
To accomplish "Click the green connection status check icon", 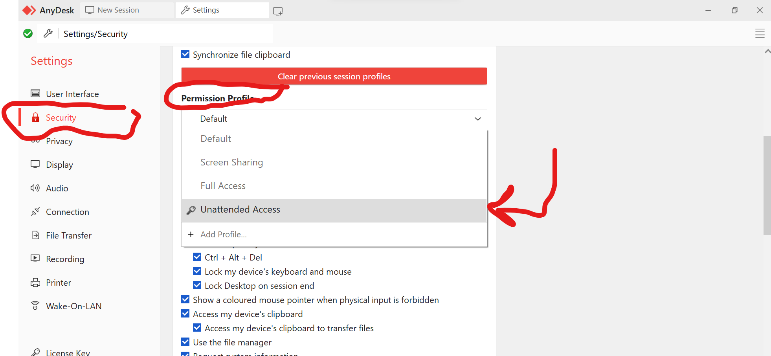I will pos(28,34).
